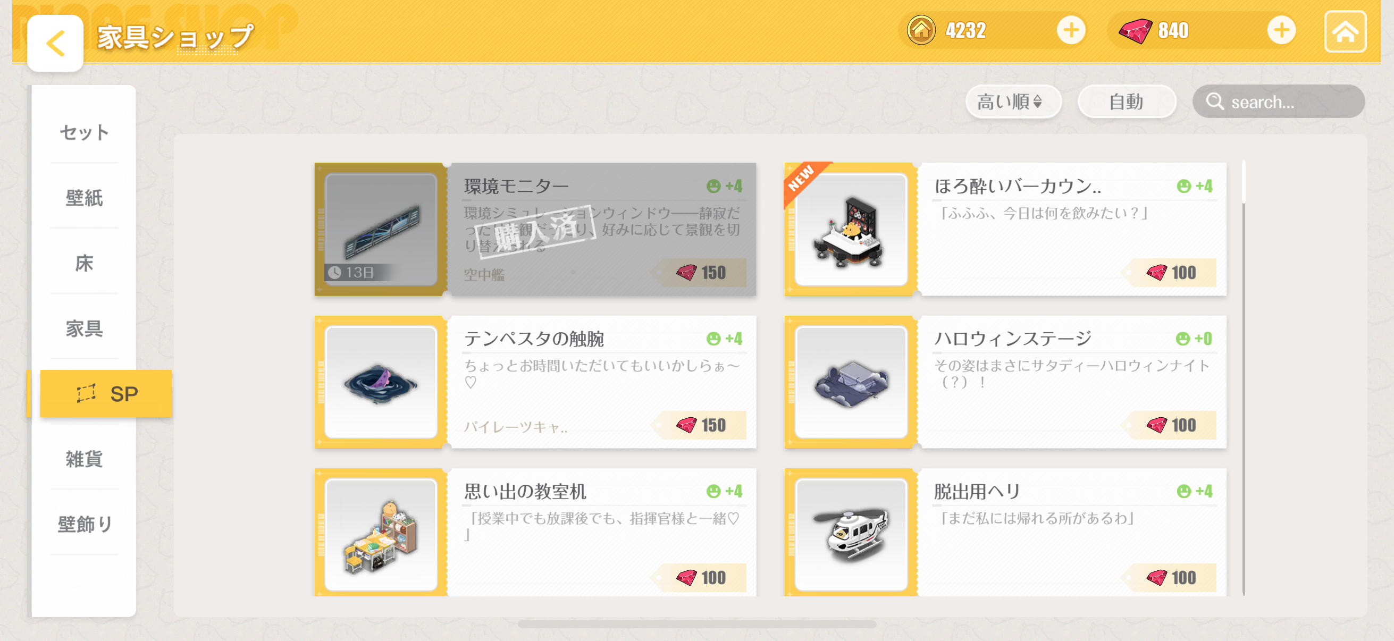
Task: Tap the gold coin currency icon
Action: pyautogui.click(x=921, y=30)
